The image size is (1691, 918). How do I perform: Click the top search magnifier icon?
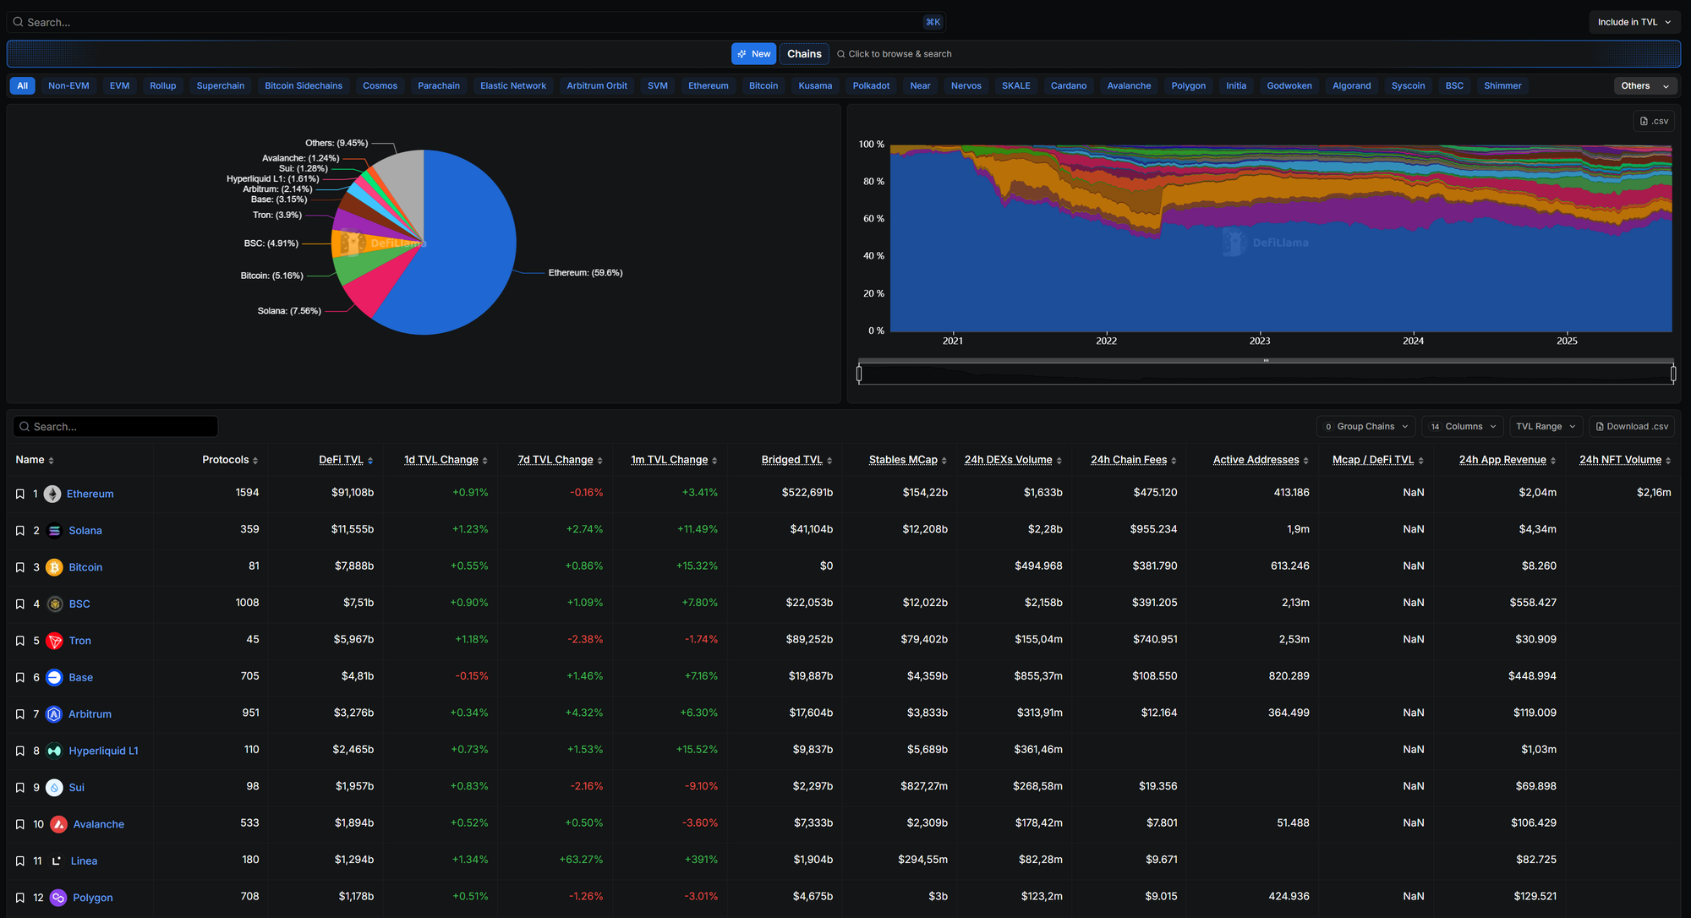tap(18, 22)
